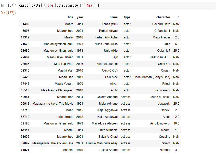Click the title cell 'Maalaala mo kaya: The Movie'
The height and width of the screenshot is (154, 217).
coord(53,104)
